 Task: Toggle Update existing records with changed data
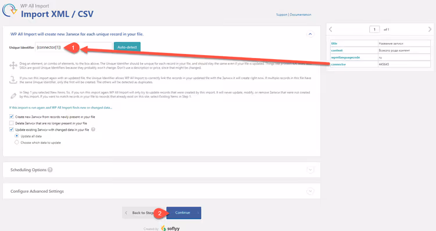coord(12,129)
